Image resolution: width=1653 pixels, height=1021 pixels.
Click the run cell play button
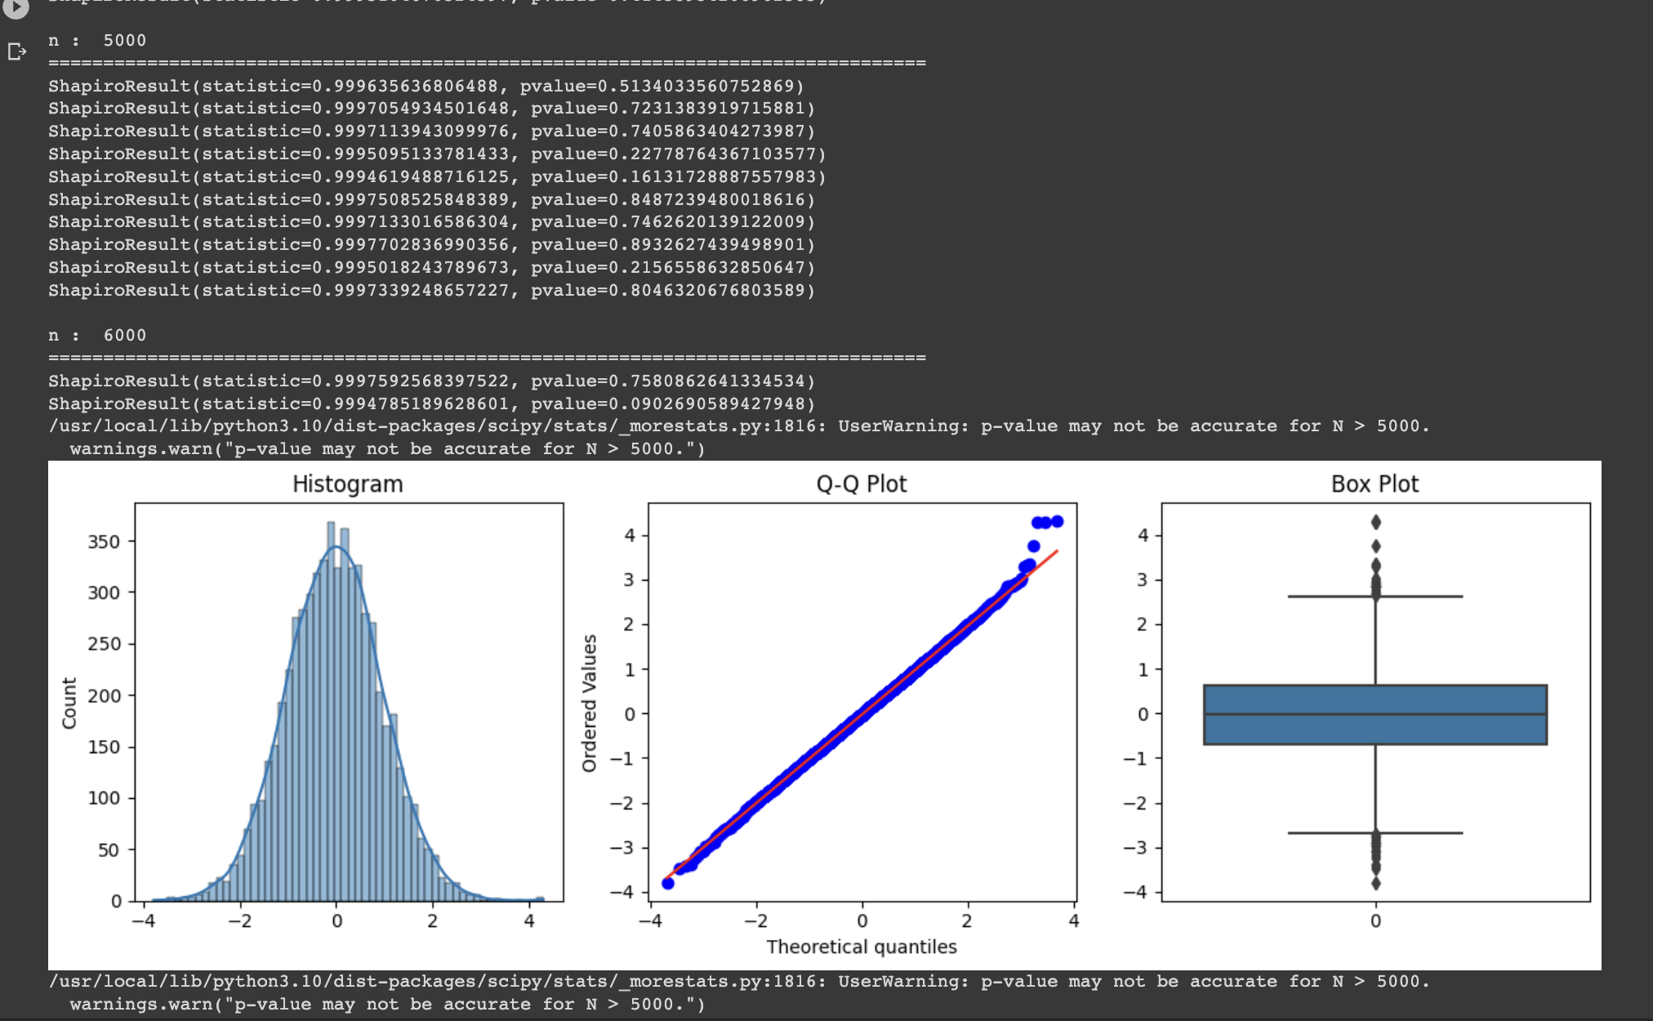pyautogui.click(x=16, y=7)
